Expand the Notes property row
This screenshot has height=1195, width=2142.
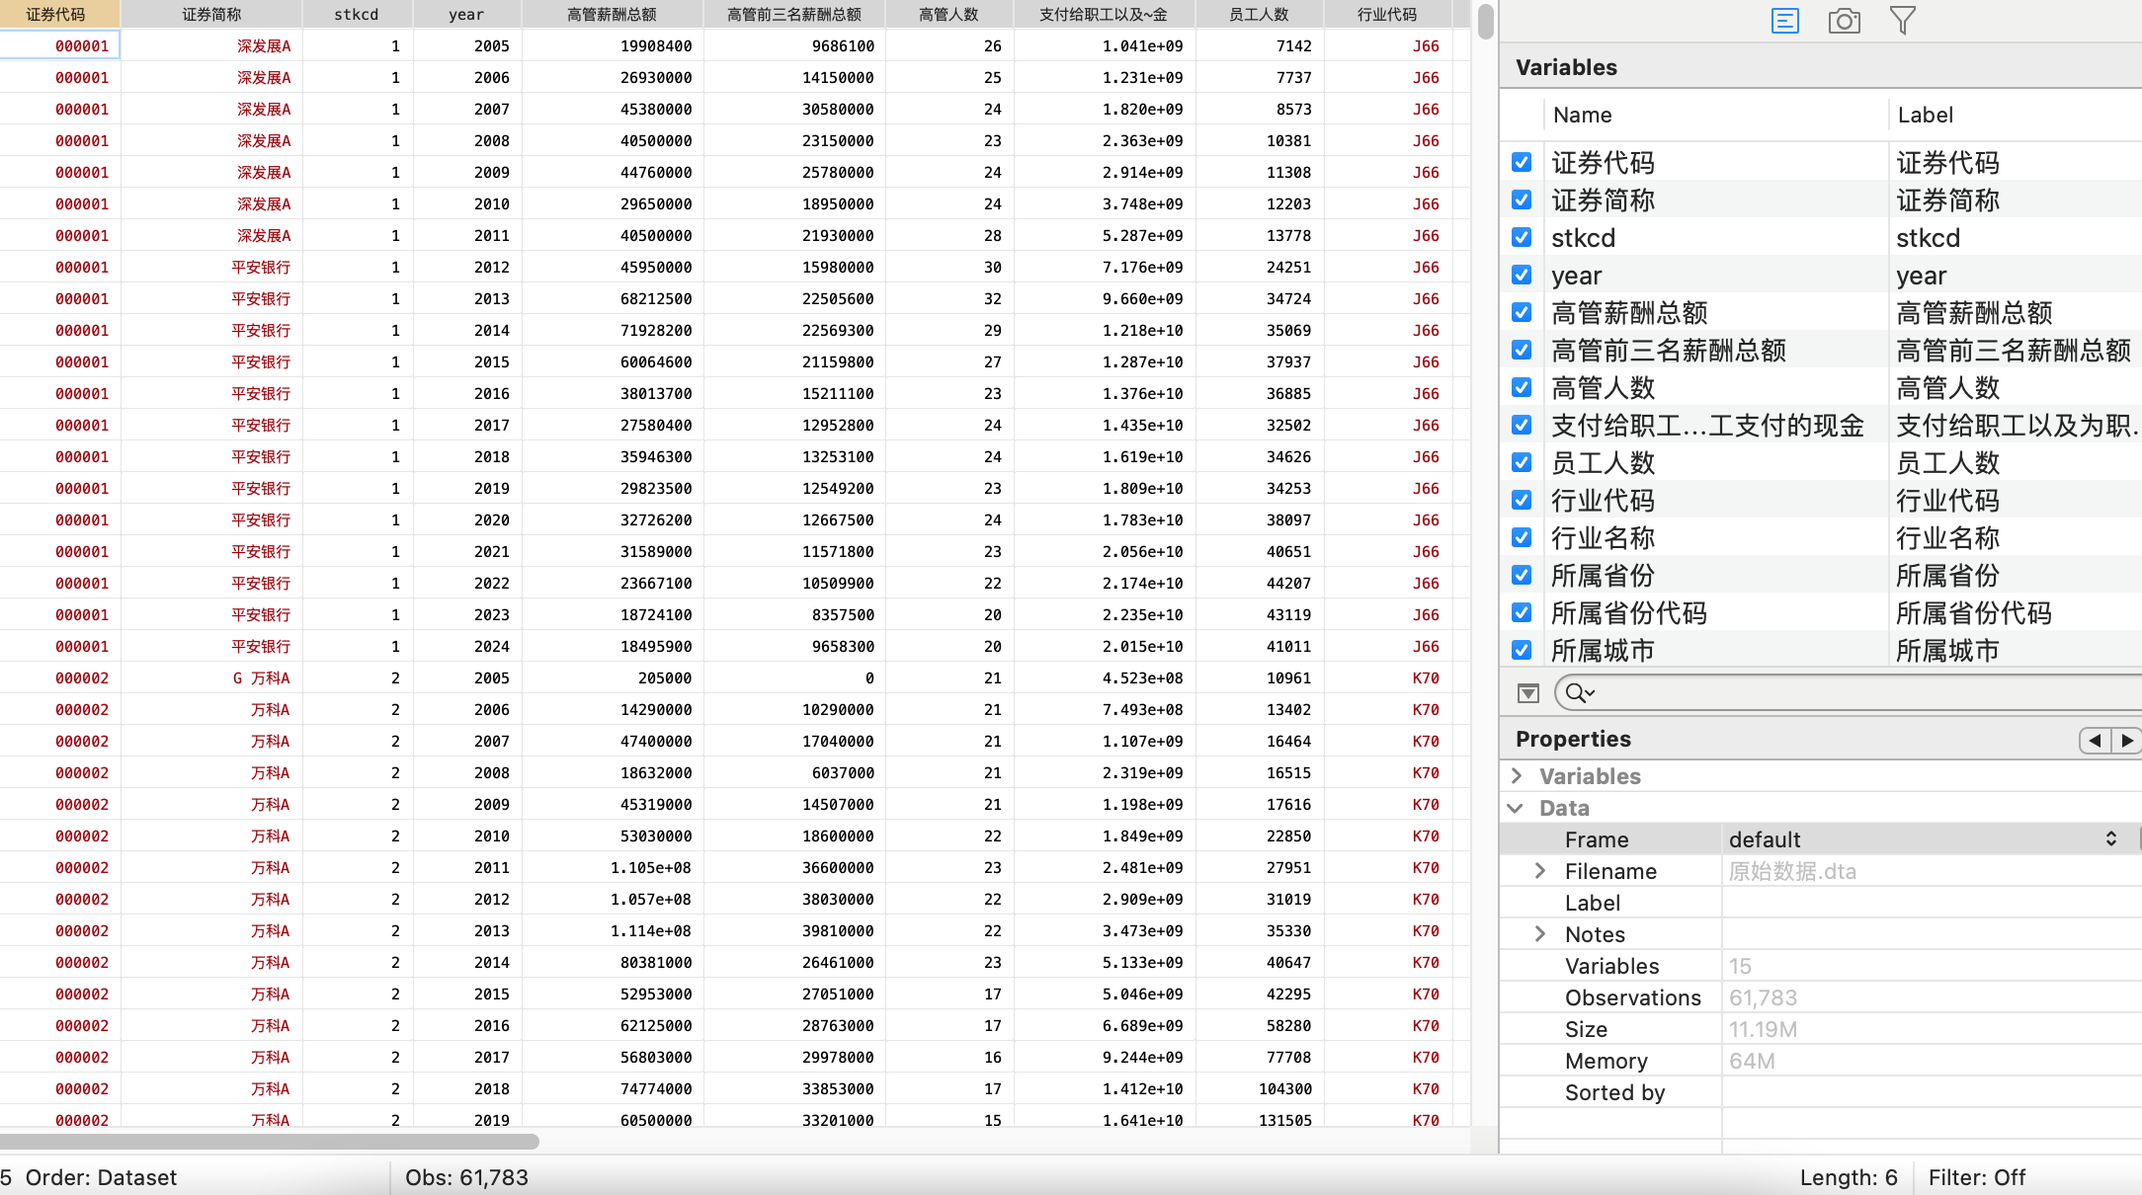[1539, 934]
